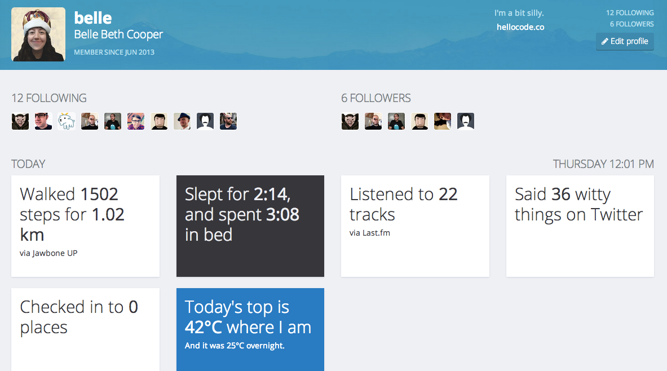This screenshot has width=667, height=371.
Task: Click the mustache silhouette avatar in Followers
Action: coord(466,121)
